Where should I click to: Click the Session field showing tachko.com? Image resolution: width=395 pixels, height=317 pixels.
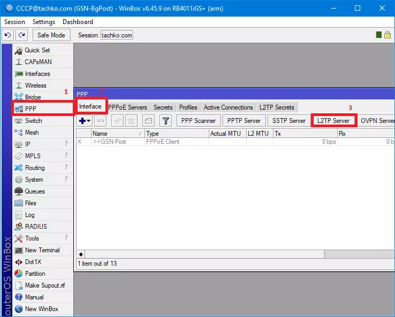pyautogui.click(x=117, y=35)
